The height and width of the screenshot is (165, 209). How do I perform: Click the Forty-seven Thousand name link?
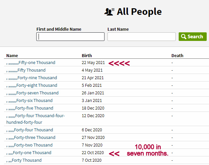click(37, 93)
